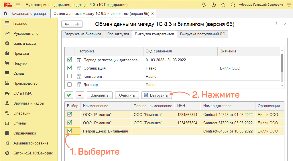The width and height of the screenshot is (293, 161).
Task: Click the Заполнить button
Action: 100,95
